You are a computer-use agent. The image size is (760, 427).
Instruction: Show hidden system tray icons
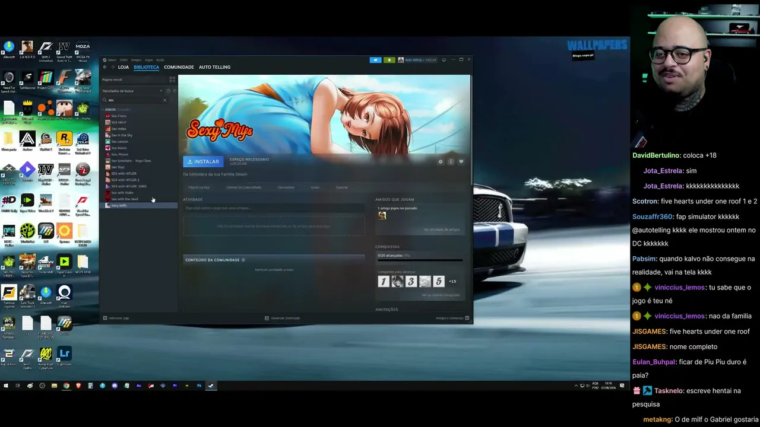point(576,385)
